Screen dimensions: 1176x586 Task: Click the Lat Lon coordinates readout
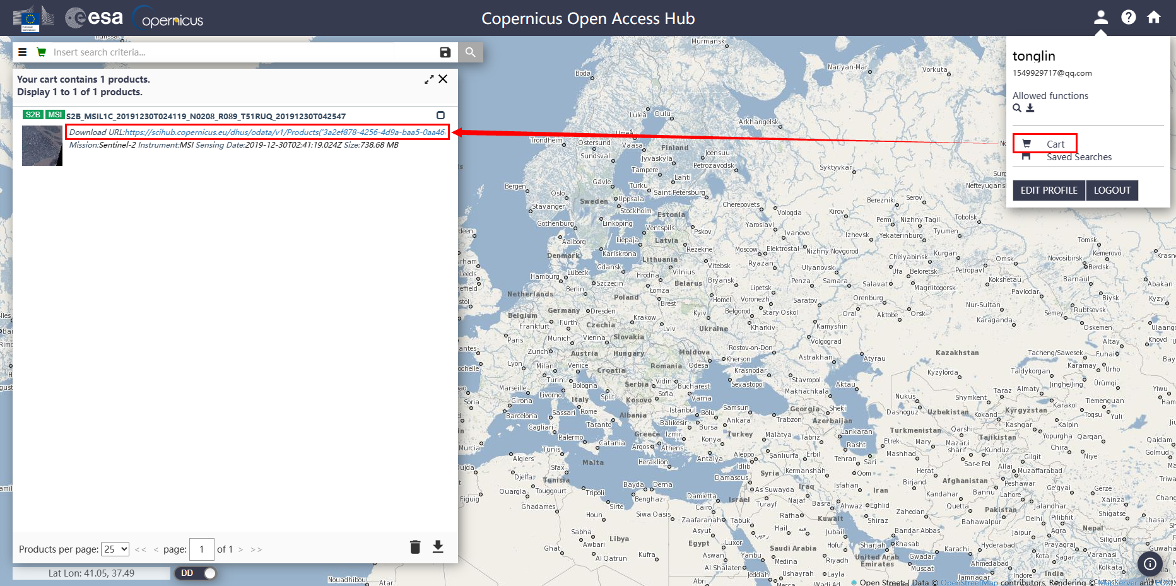pos(91,573)
